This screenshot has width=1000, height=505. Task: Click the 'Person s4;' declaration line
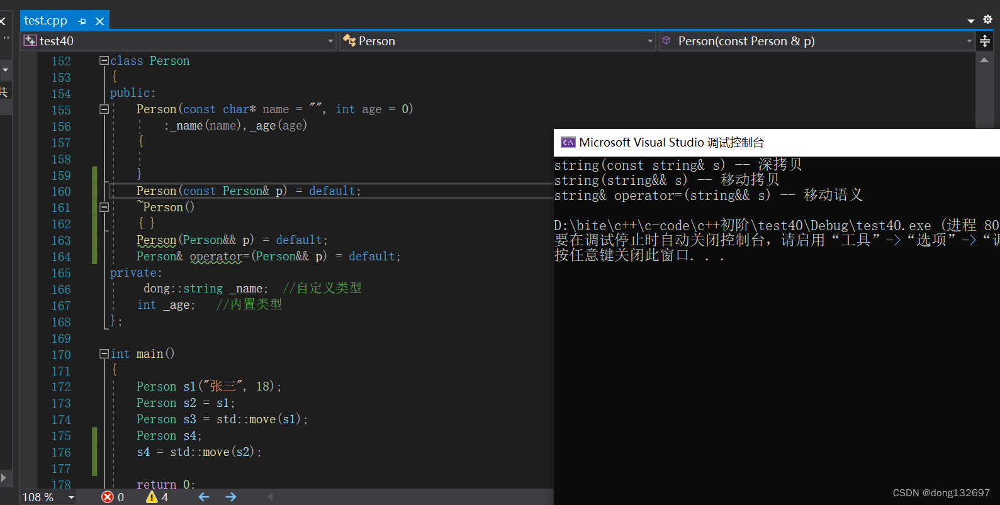169,436
